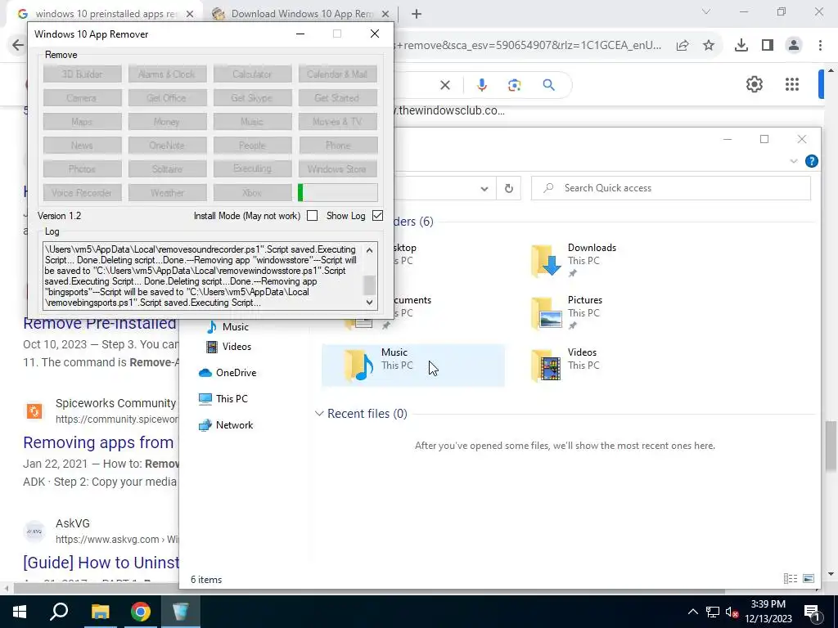Click the Weather remove button
The image size is (838, 628).
click(x=167, y=193)
